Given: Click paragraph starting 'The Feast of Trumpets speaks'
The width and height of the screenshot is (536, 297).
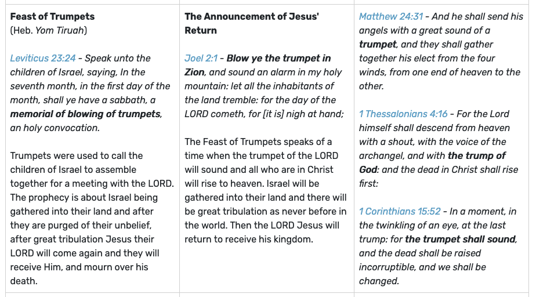Looking at the screenshot, I should (266, 191).
